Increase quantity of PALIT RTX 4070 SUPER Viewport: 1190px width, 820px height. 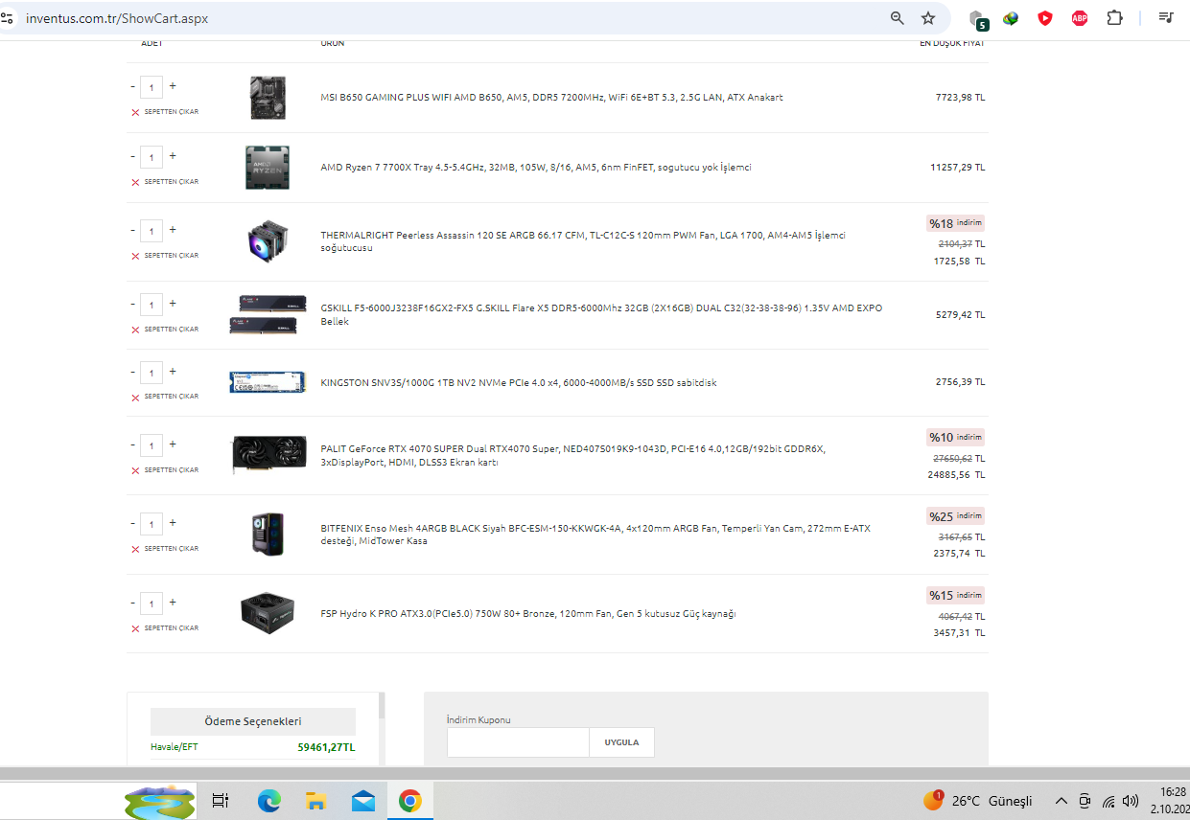(173, 444)
